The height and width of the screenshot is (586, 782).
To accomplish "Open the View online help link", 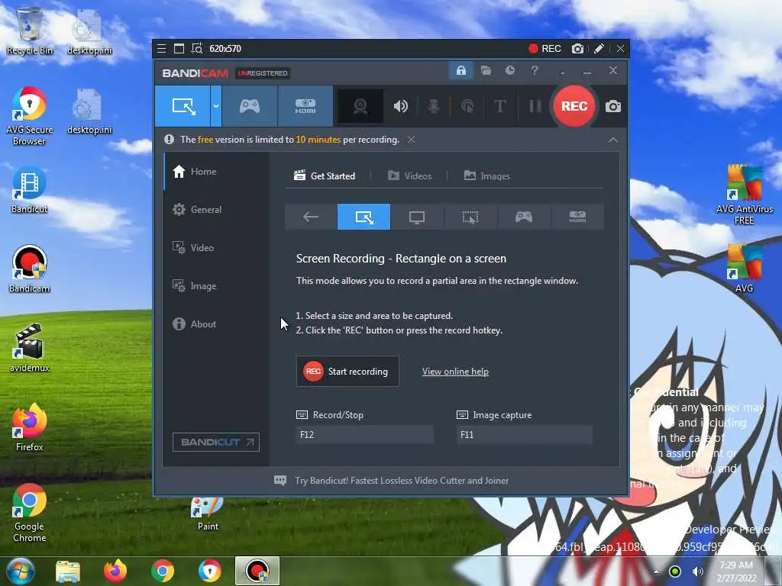I will click(x=455, y=372).
